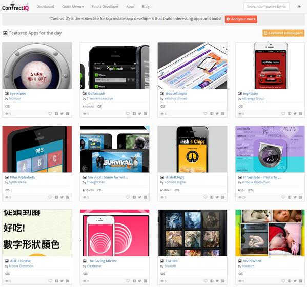Click the Apps tag on iTranslate card
Image resolution: width=307 pixels, height=287 pixels.
click(x=241, y=190)
